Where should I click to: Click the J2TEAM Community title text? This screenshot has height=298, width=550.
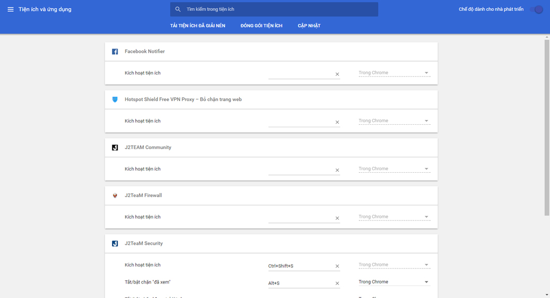click(148, 147)
